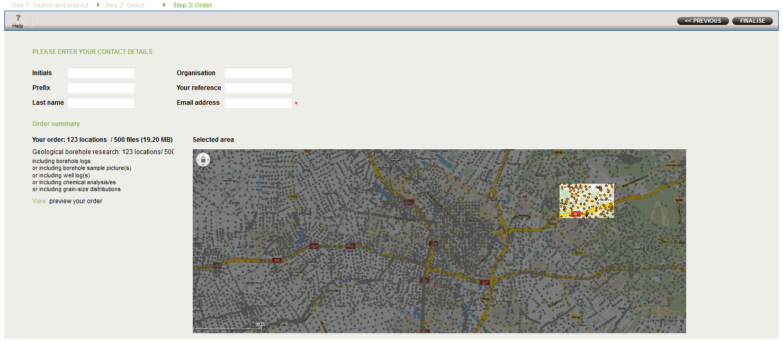Screen dimensions: 783x342
Task: Focus the Email address field
Action: (258, 103)
